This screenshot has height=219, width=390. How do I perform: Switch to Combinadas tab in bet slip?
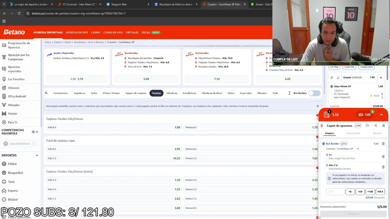pyautogui.click(x=353, y=133)
